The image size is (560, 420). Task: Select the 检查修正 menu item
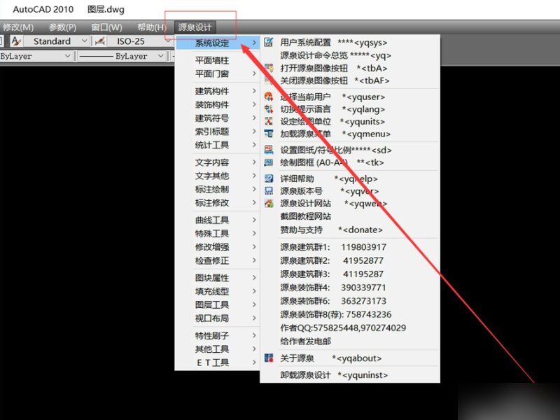point(218,260)
